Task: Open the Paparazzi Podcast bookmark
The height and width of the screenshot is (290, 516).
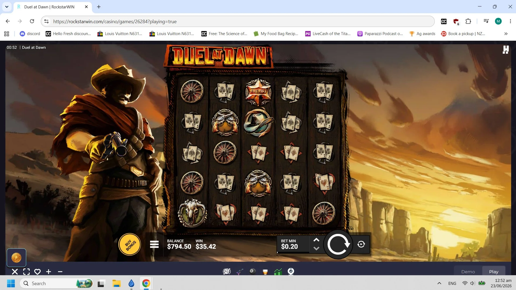Action: [x=380, y=34]
